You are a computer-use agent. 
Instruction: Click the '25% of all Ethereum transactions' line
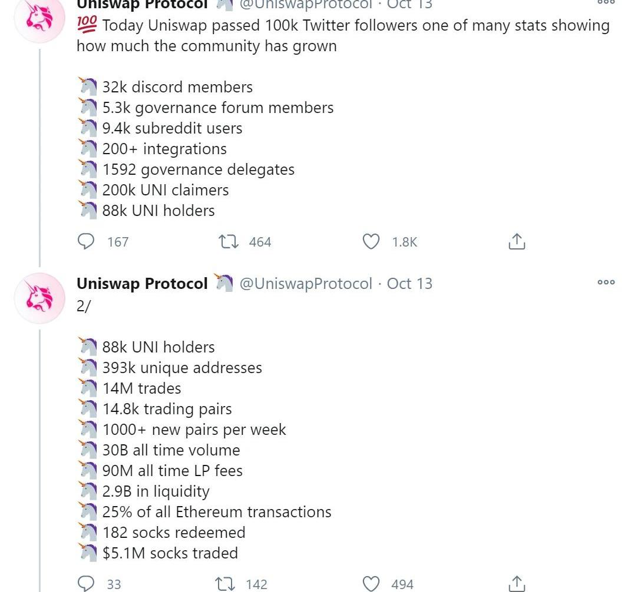click(x=216, y=511)
